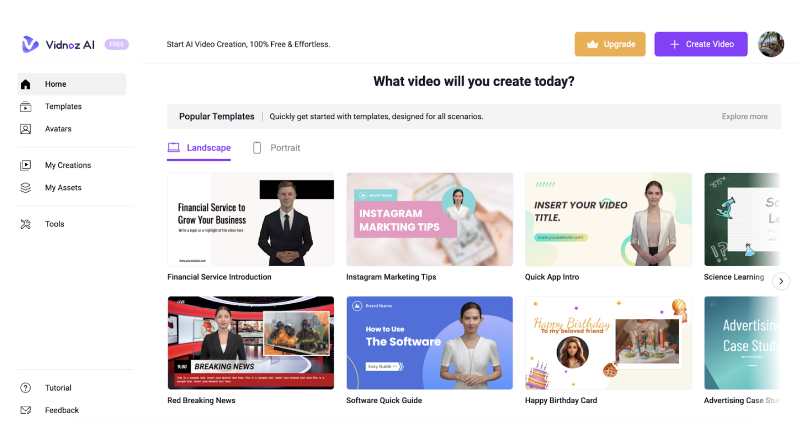Viewport: 808px width, 423px height.
Task: Select the Avatars icon in sidebar
Action: 26,129
